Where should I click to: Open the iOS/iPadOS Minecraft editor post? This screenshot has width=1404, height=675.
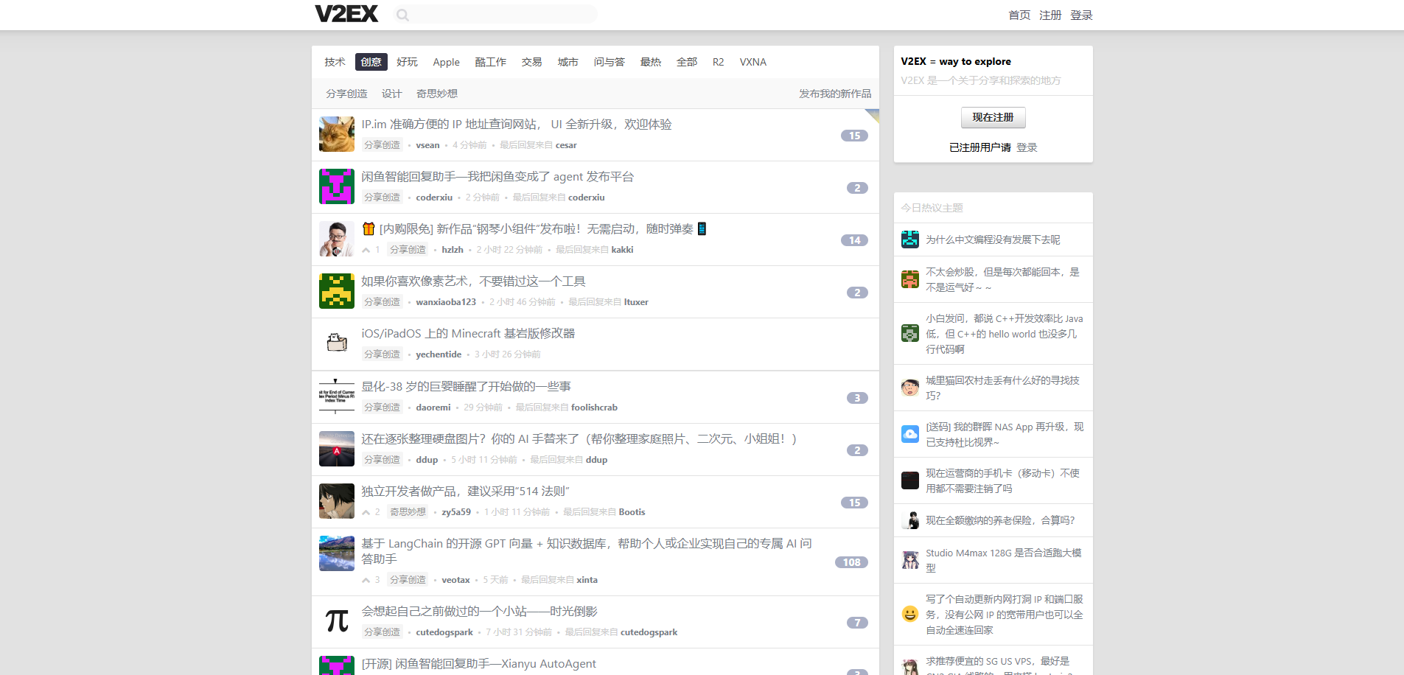coord(468,333)
